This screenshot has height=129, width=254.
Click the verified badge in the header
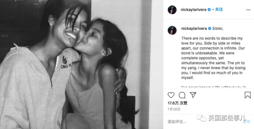(x=209, y=10)
